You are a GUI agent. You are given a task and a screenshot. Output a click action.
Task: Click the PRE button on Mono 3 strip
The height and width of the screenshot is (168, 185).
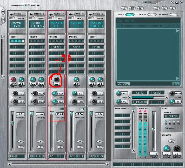(x=62, y=109)
